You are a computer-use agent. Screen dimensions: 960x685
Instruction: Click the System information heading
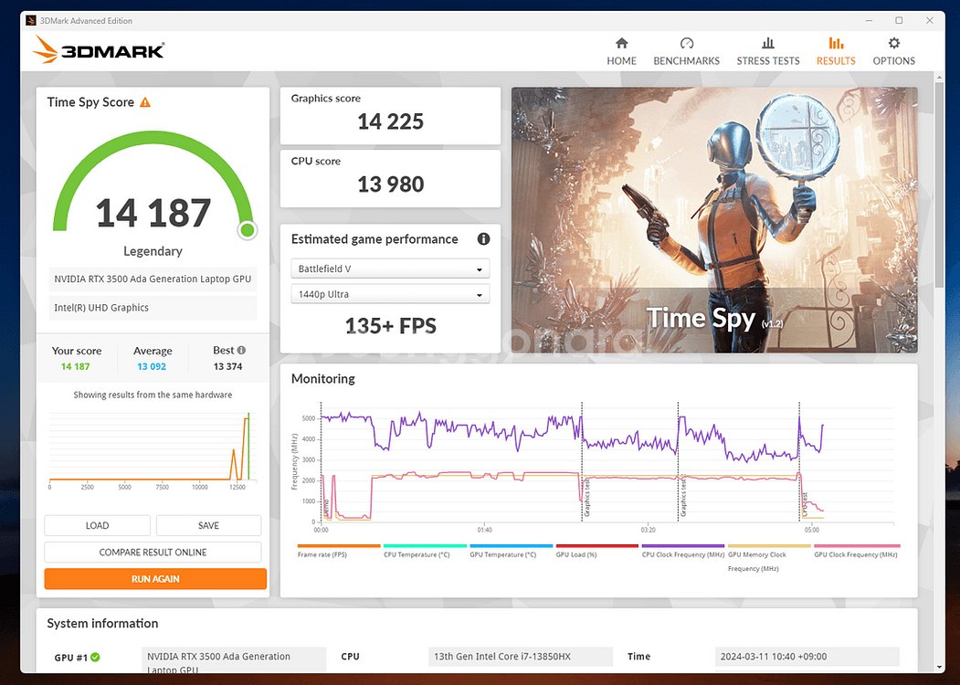(x=102, y=623)
